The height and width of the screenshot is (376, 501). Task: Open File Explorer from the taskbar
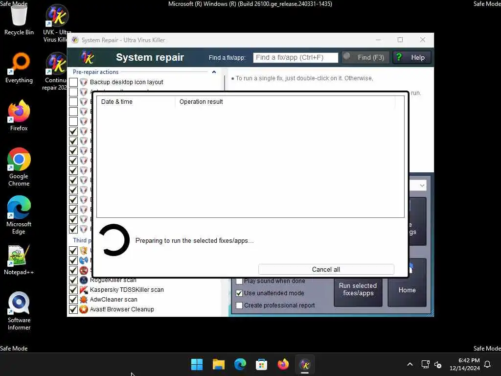point(219,364)
